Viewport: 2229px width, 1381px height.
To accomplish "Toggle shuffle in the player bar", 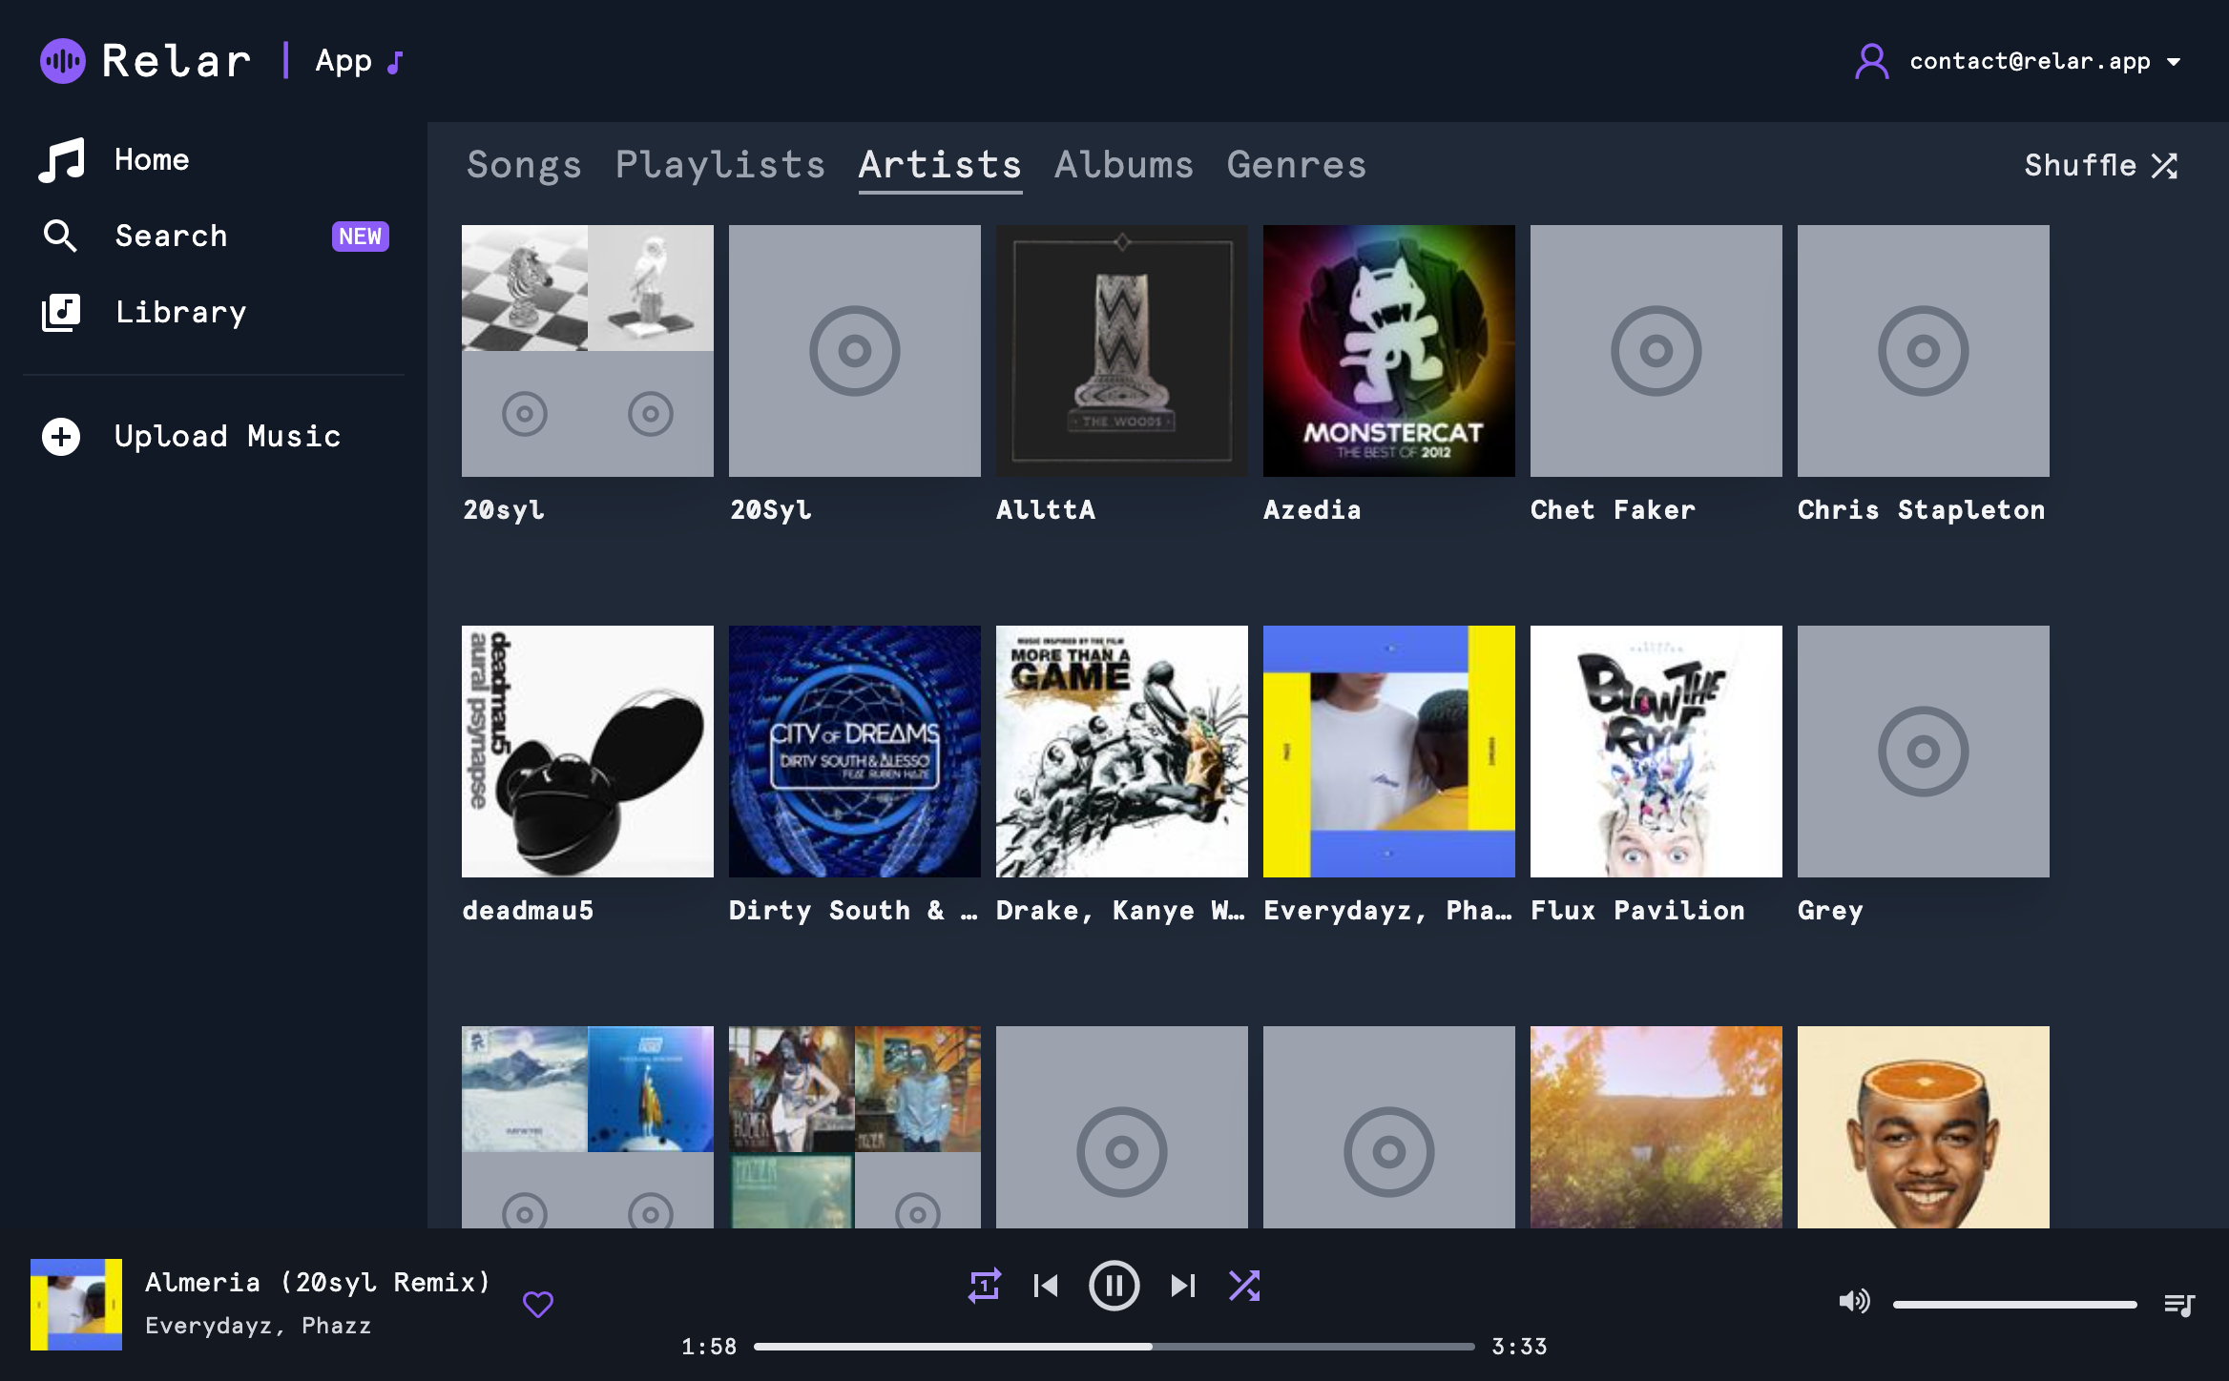I will pyautogui.click(x=1244, y=1286).
